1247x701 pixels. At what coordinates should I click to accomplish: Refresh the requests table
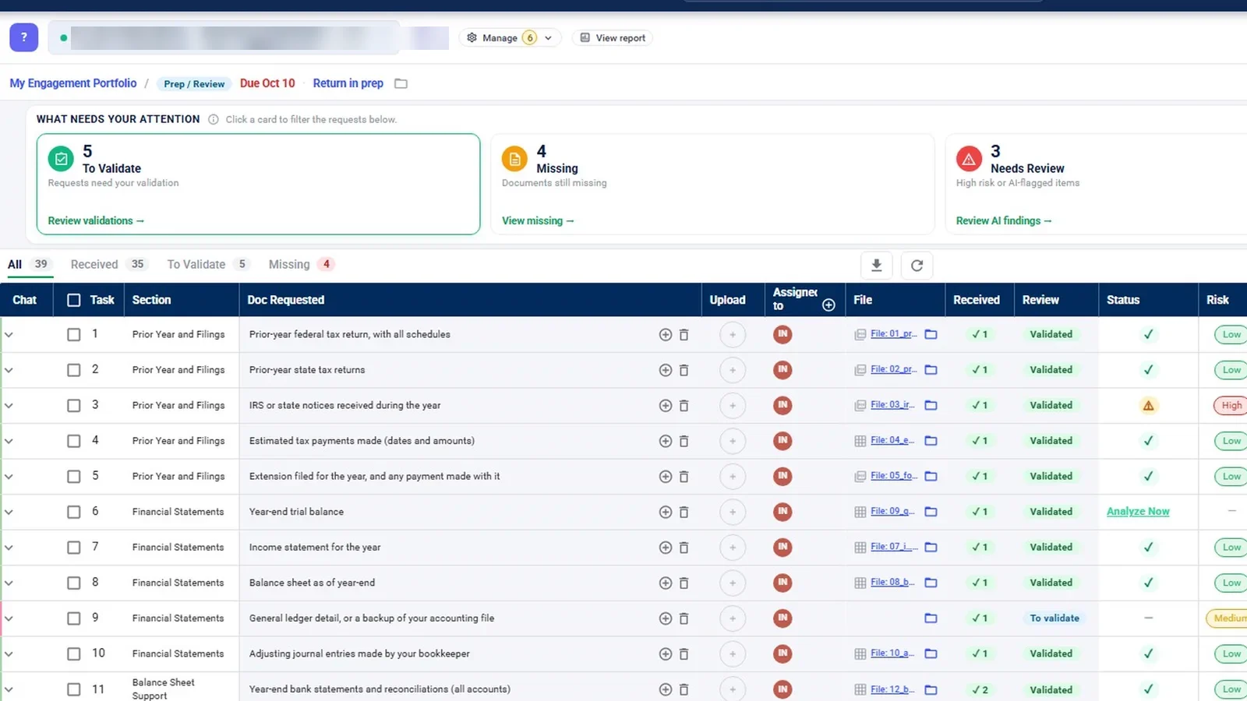tap(917, 265)
